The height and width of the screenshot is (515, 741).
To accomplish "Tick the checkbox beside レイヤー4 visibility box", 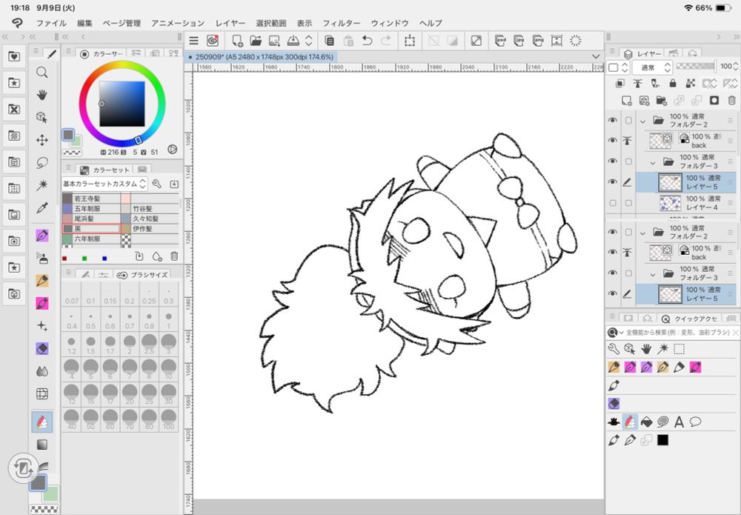I will click(x=628, y=203).
